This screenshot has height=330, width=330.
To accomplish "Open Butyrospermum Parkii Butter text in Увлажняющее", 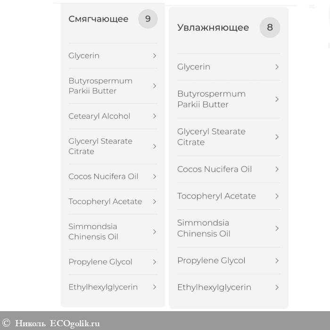I will (x=211, y=99).
